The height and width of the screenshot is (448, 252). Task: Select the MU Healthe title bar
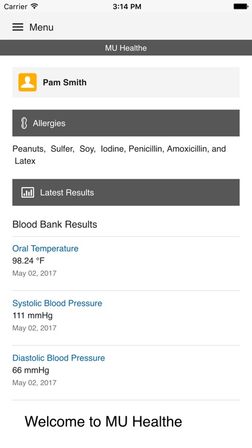[x=126, y=48]
